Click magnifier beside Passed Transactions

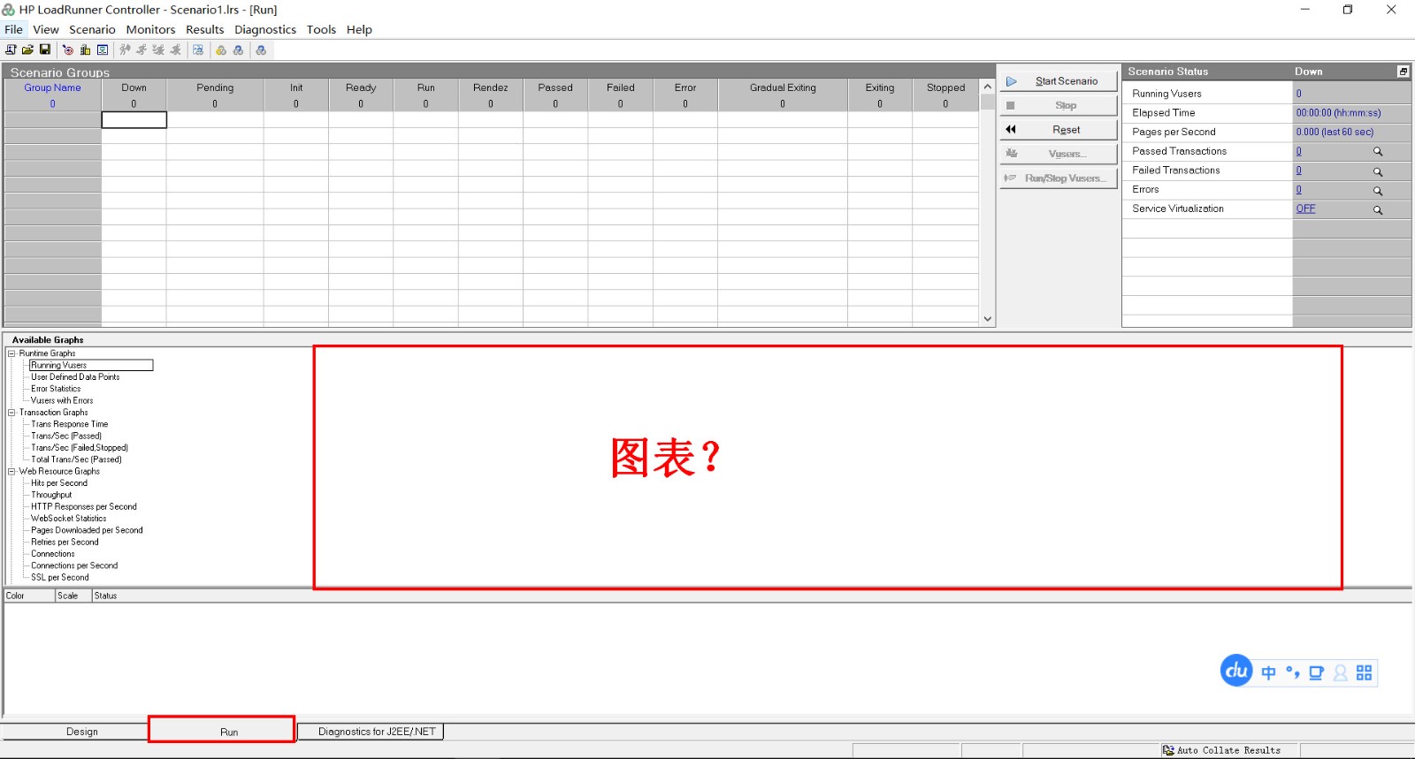pos(1377,152)
